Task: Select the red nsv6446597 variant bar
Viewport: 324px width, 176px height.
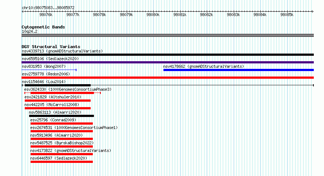Action: (x=62, y=162)
